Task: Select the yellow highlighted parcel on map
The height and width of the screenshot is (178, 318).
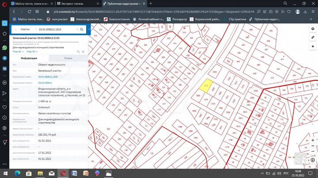Action: (x=205, y=85)
